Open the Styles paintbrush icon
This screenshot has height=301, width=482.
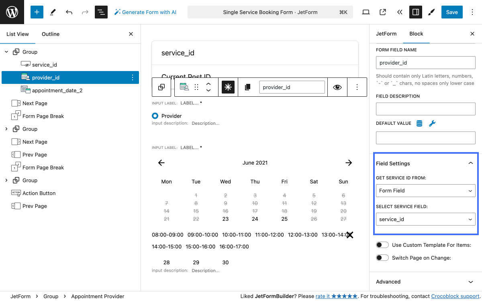click(431, 12)
